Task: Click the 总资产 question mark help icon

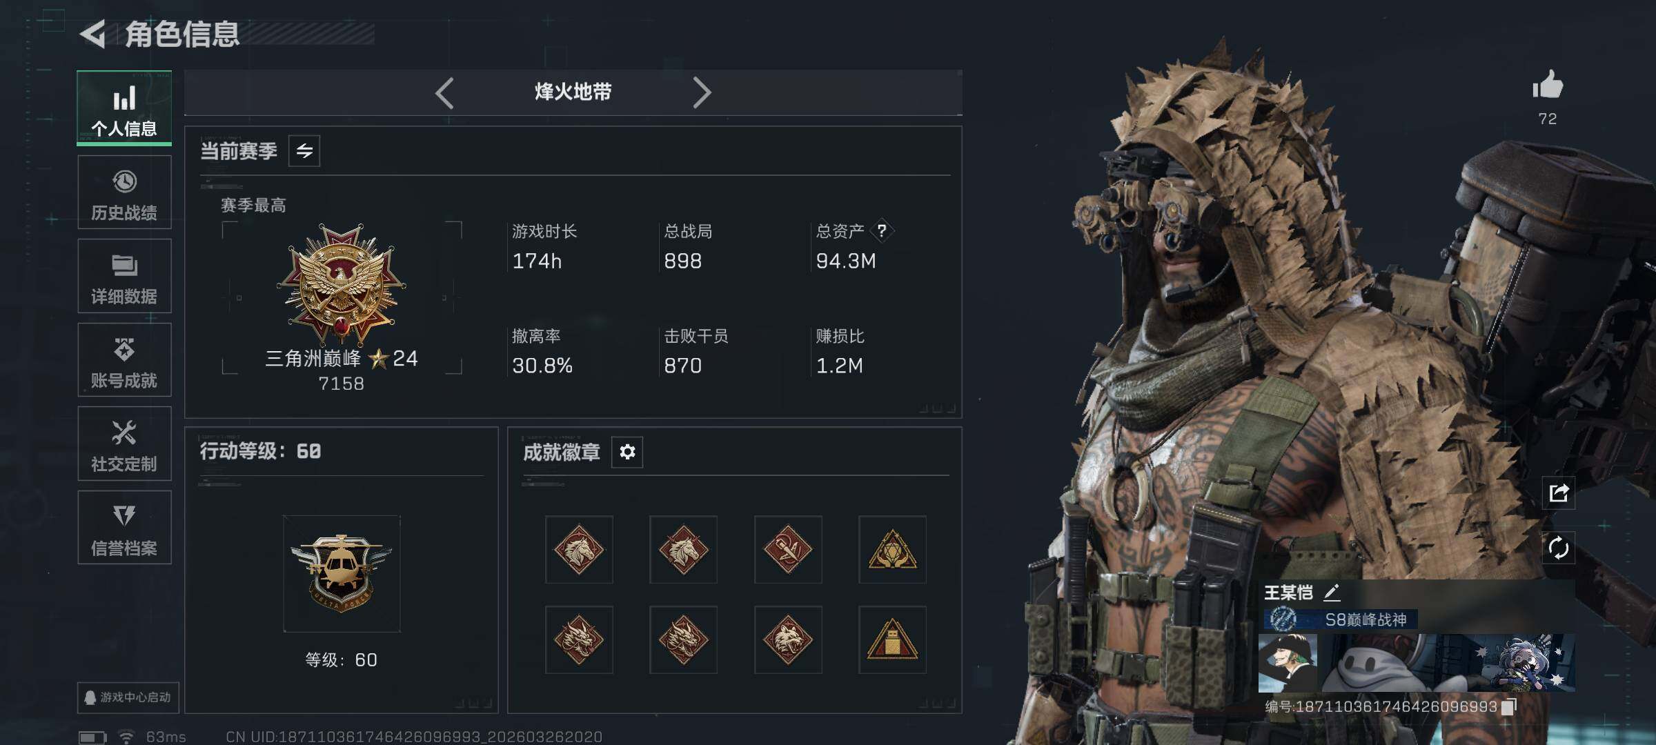Action: click(x=881, y=231)
